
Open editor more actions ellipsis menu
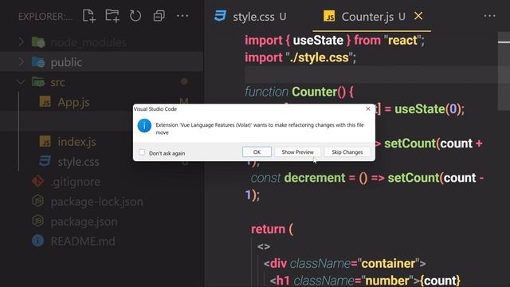pos(489,16)
